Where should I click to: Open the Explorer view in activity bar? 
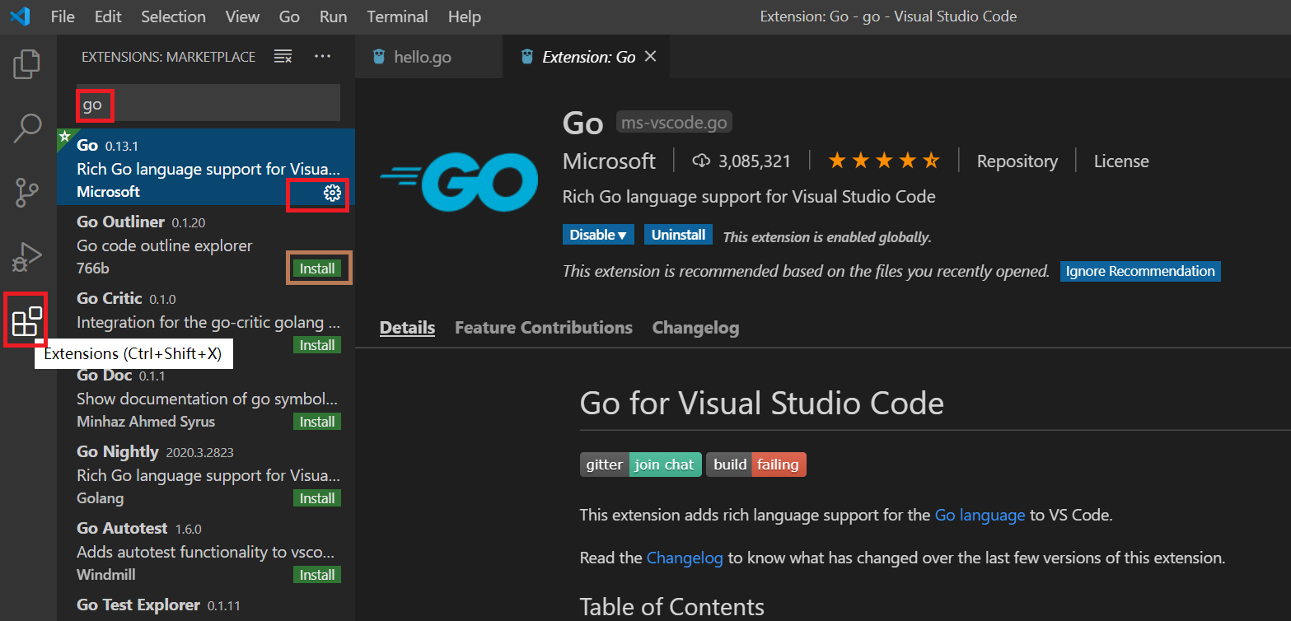pos(27,64)
